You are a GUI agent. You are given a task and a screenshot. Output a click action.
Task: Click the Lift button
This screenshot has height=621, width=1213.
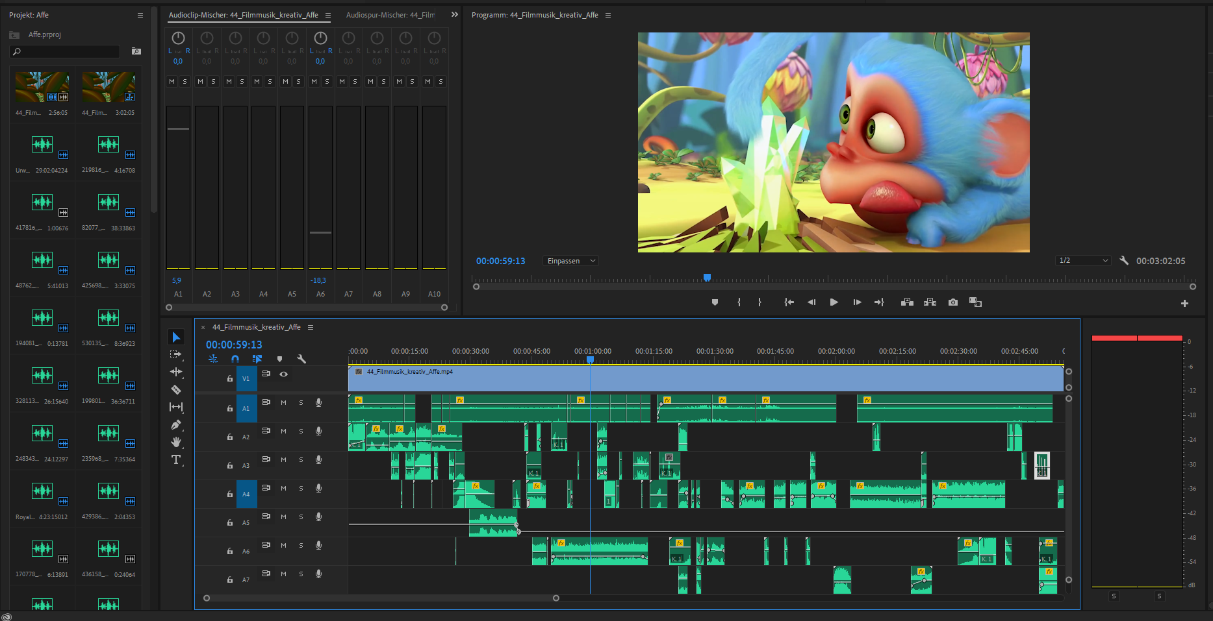coord(907,302)
